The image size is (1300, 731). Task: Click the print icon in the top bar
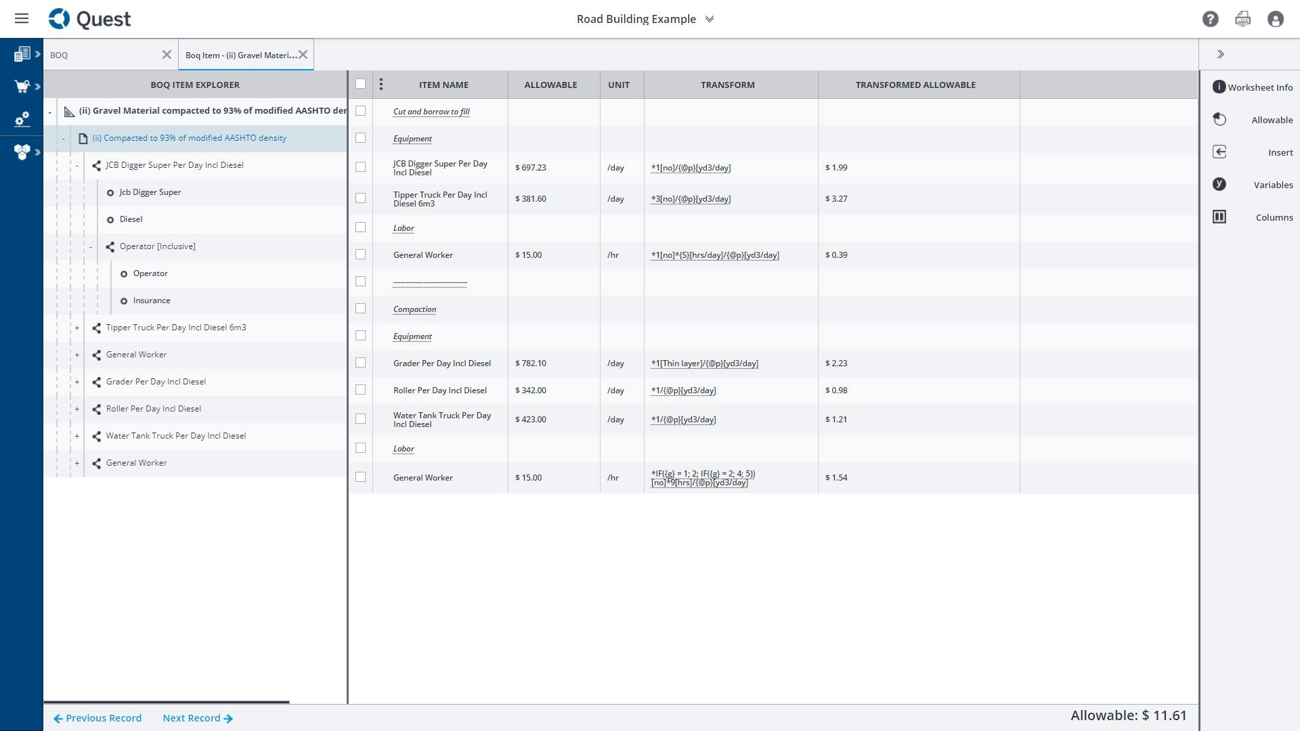1242,19
